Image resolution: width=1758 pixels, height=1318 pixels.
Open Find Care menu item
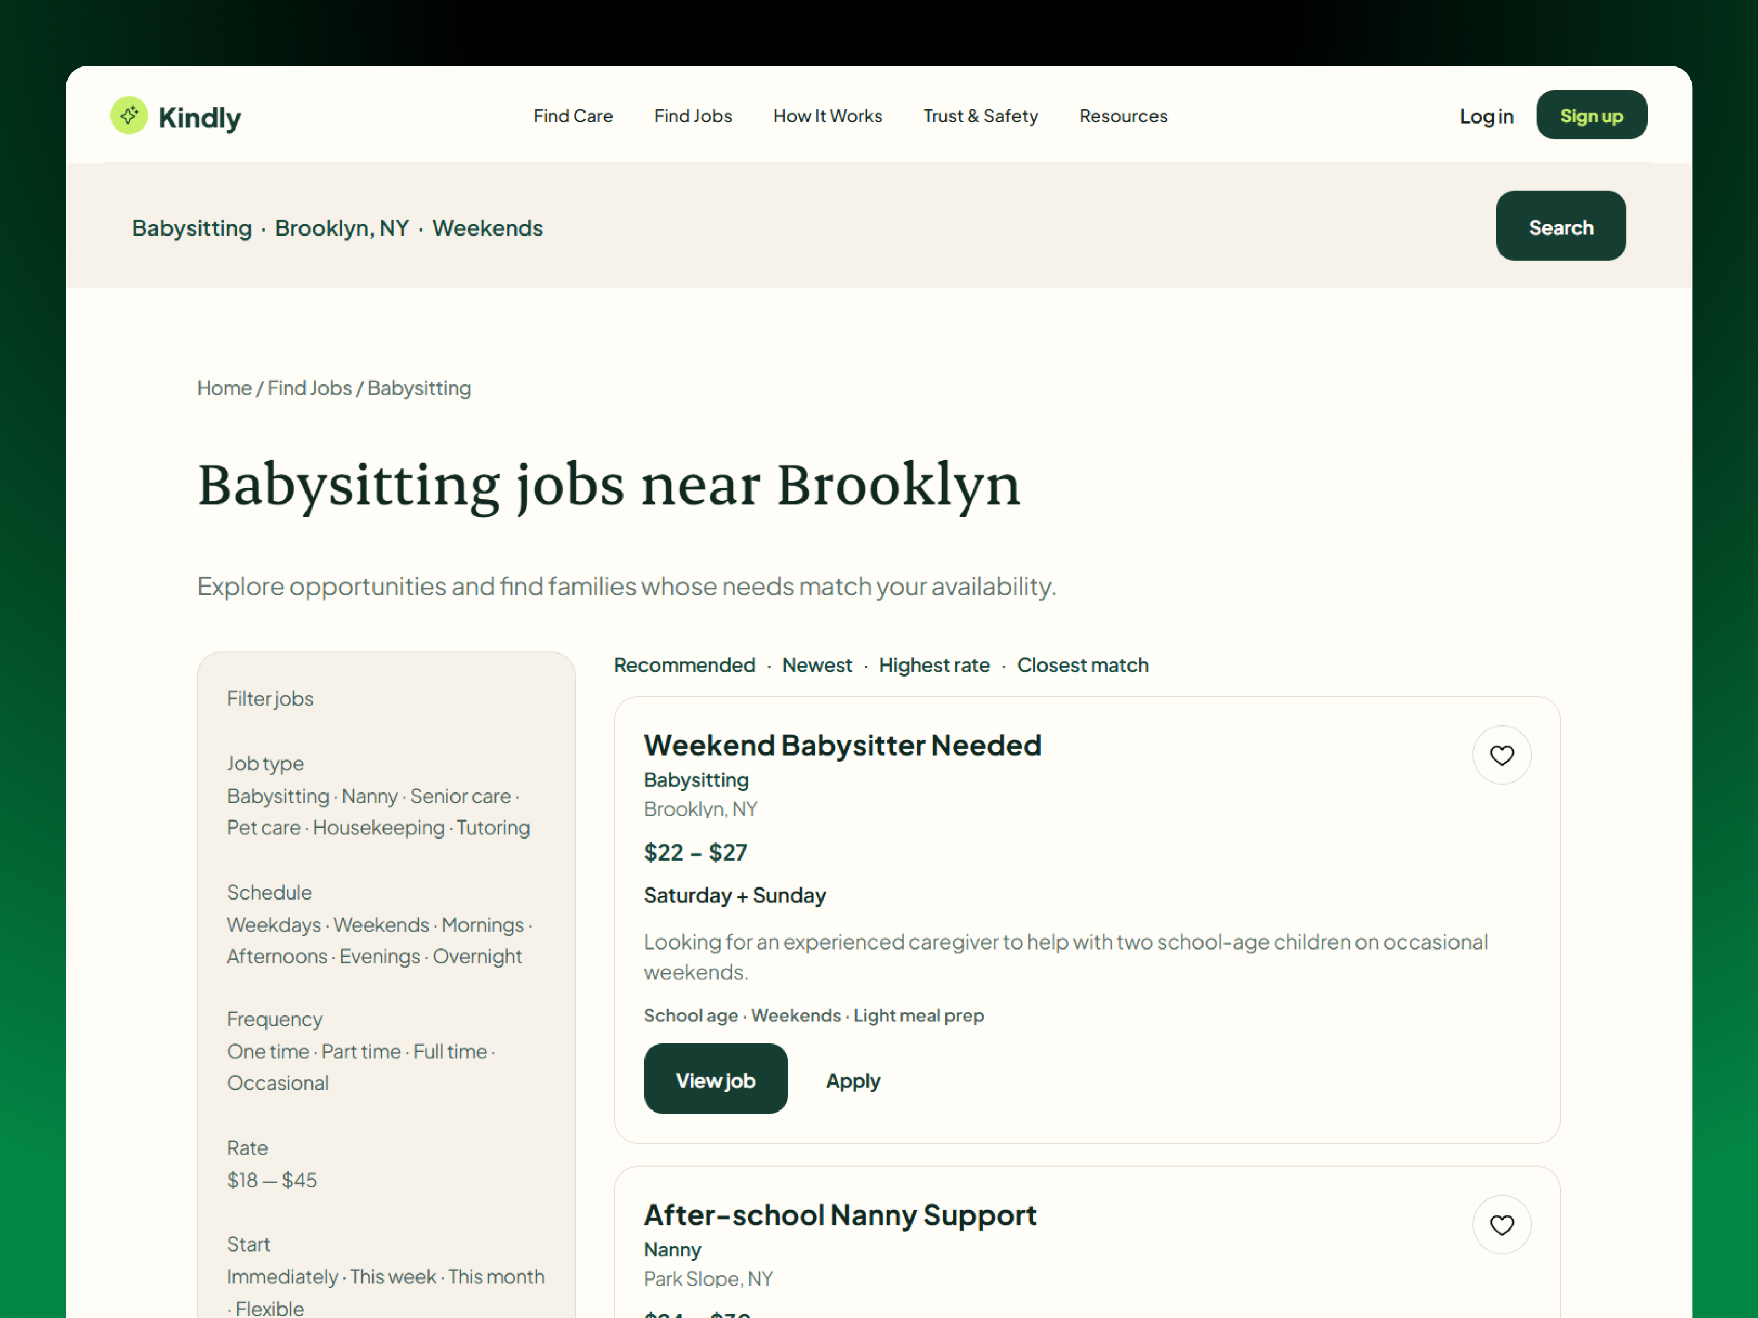pyautogui.click(x=573, y=116)
